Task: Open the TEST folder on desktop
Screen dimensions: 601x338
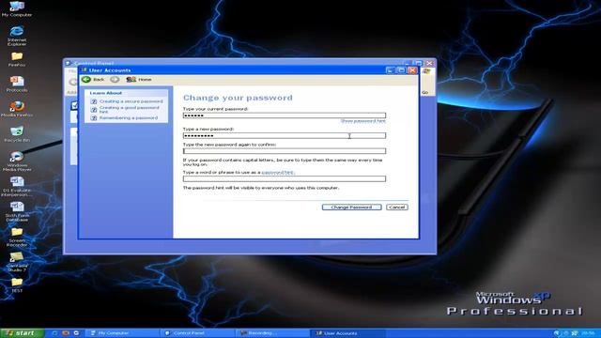Action: point(17,285)
